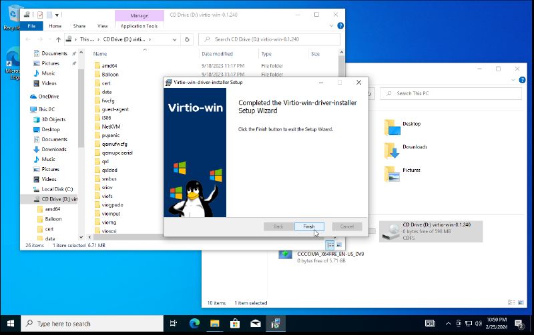
Task: Open the Mail app from the taskbar
Action: [x=256, y=324]
